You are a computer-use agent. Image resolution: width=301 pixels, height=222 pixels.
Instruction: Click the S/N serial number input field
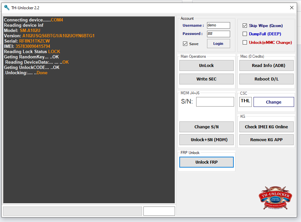coord(215,102)
